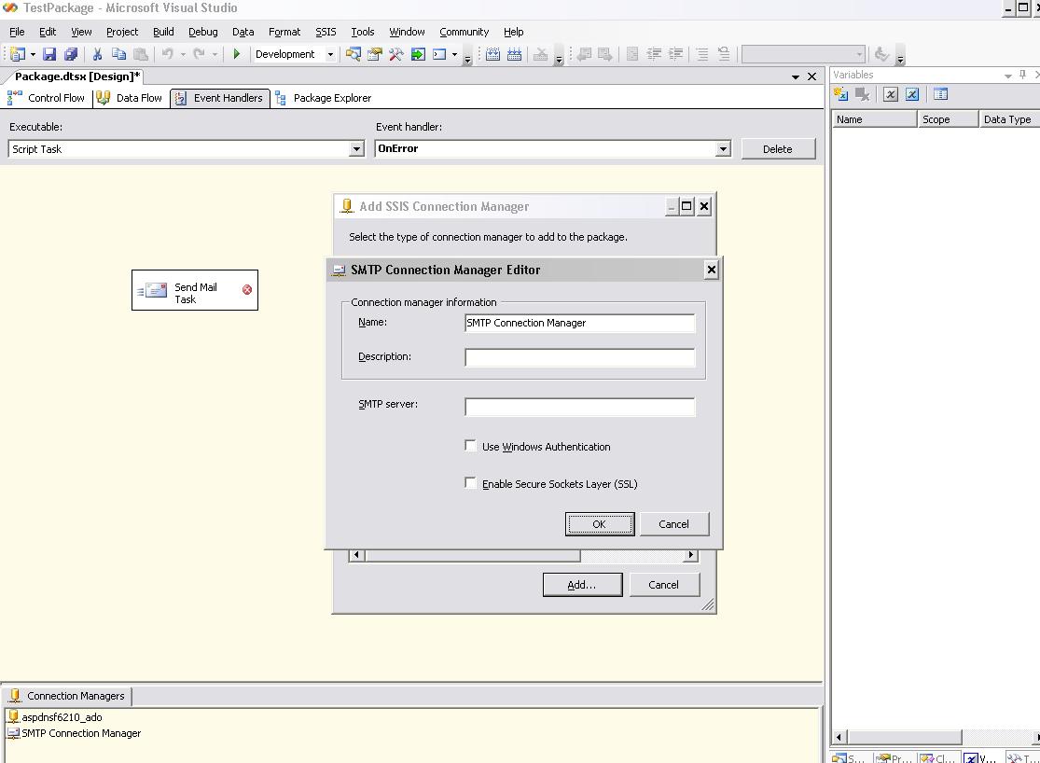
Task: Click the Cut scissors icon
Action: 96,54
